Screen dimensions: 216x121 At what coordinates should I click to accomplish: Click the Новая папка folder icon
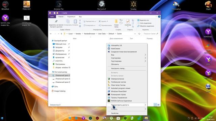click(116, 21)
